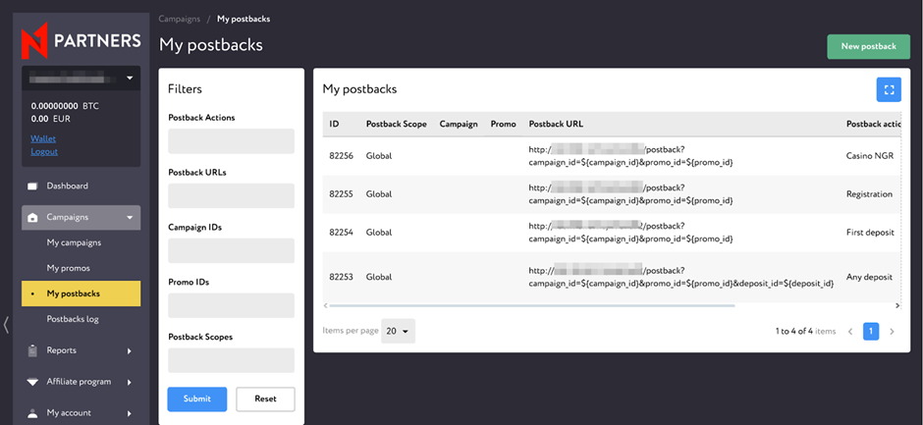Open Postbacks log menu item
Image resolution: width=923 pixels, height=425 pixels.
point(73,319)
